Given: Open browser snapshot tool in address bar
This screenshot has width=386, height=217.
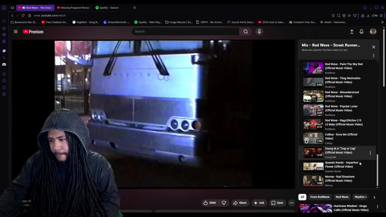Looking at the screenshot, I should [339, 15].
